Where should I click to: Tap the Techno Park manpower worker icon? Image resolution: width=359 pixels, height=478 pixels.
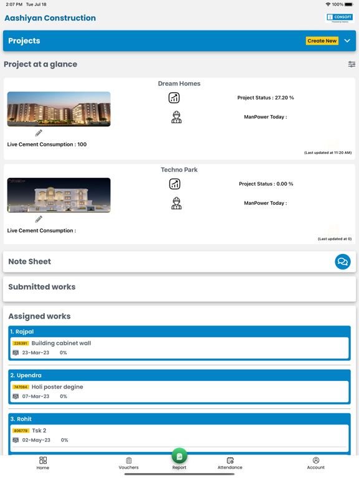(x=176, y=204)
